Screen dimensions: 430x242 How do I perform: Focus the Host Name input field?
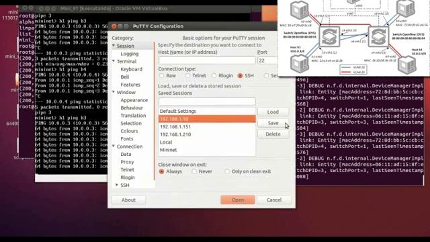coord(207,61)
